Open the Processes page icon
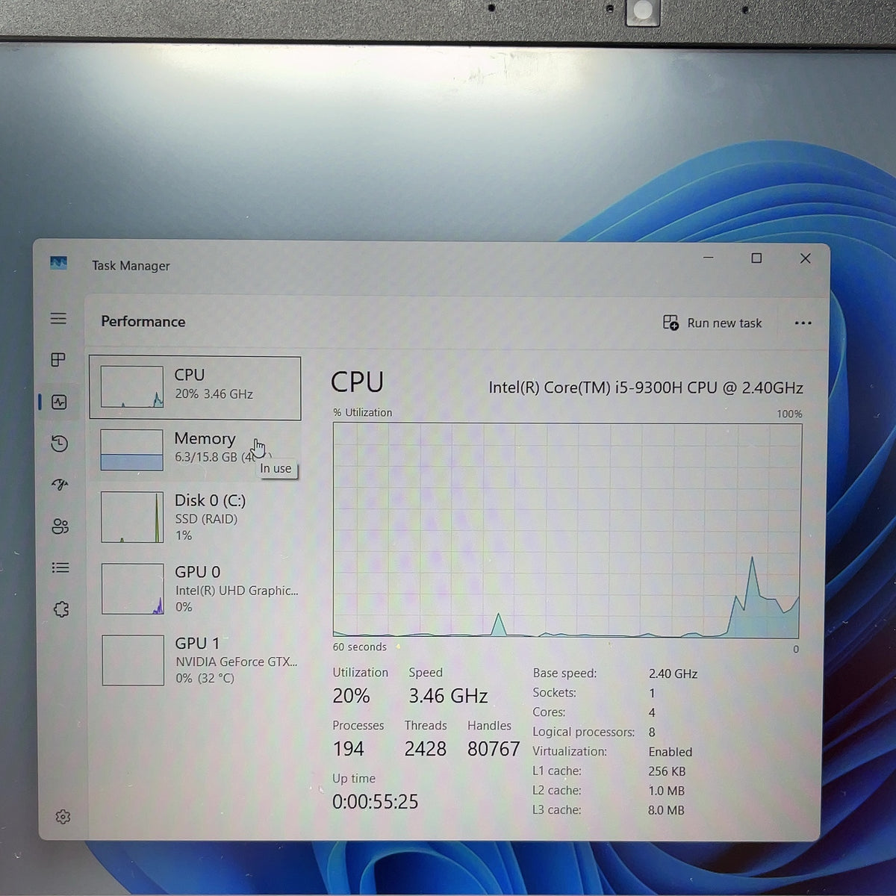Screen dimensions: 896x896 (x=58, y=360)
